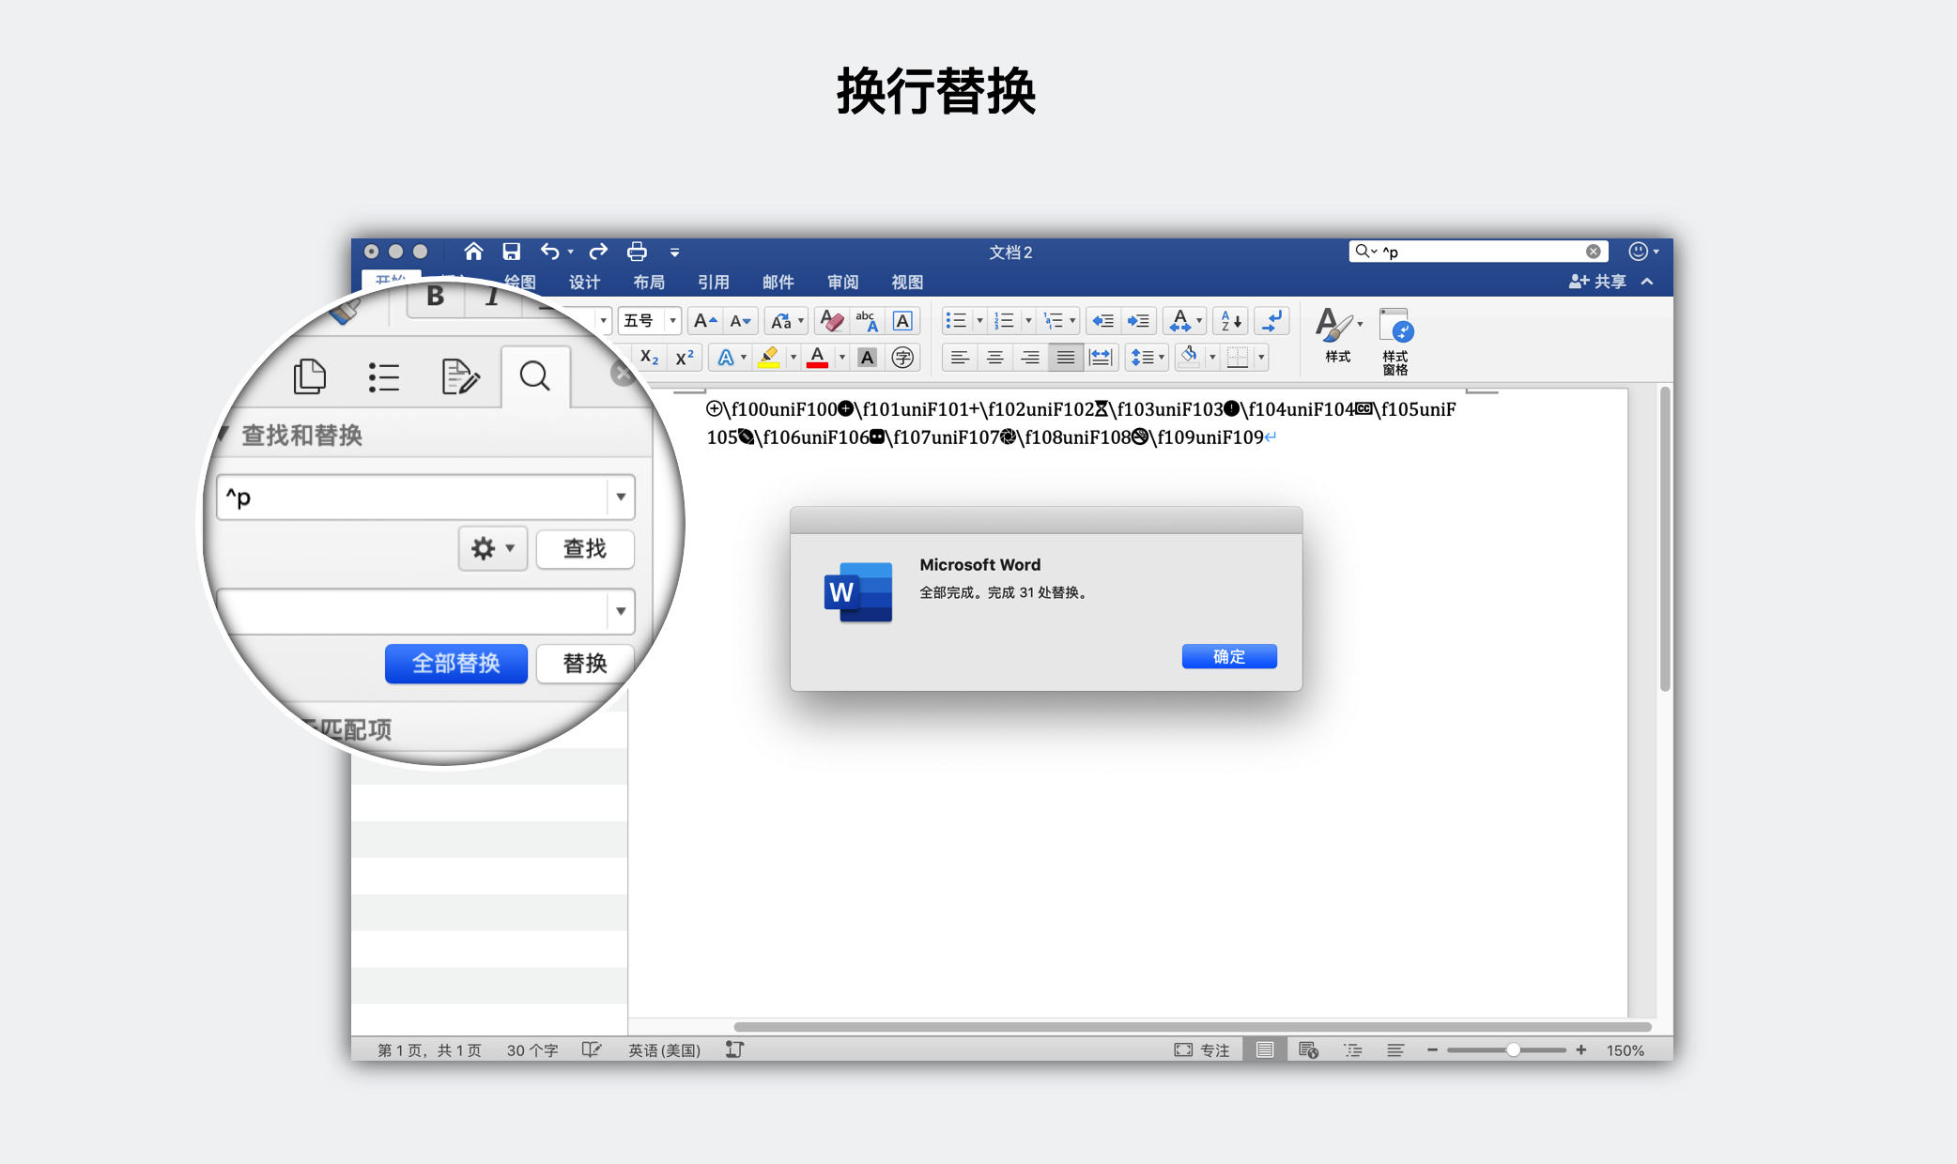Toggle justify text alignment
Image resolution: width=1957 pixels, height=1164 pixels.
1065,358
